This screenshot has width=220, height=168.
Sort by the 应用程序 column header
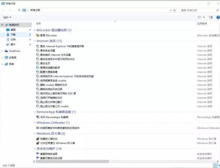pyautogui.click(x=202, y=23)
